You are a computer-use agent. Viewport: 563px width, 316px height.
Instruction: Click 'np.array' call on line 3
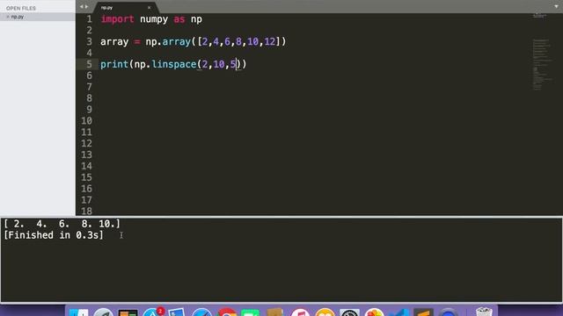coord(168,42)
